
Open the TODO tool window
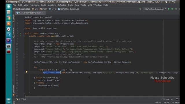tap(21, 99)
